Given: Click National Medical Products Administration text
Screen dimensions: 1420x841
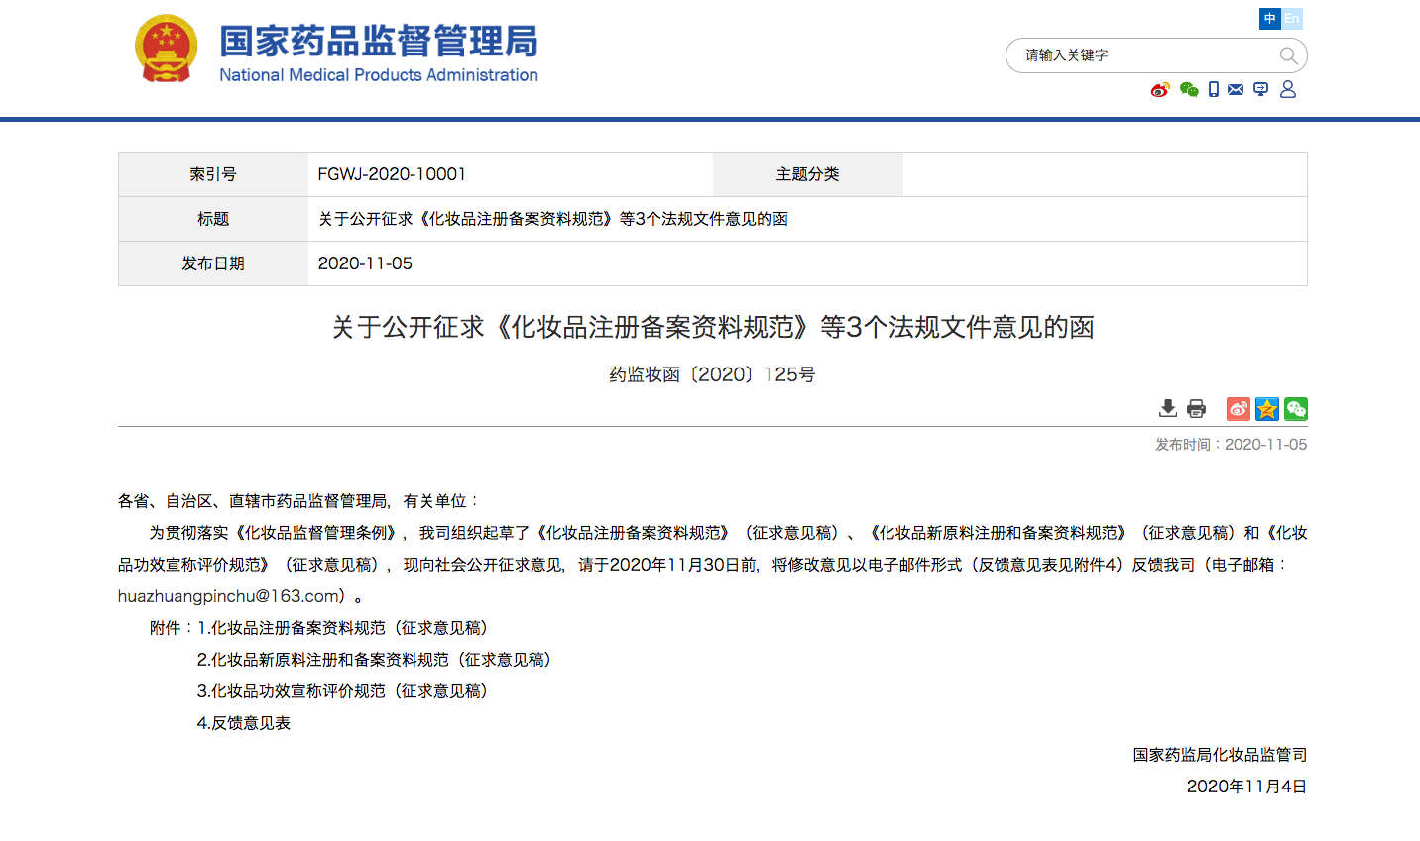Looking at the screenshot, I should pos(379,75).
